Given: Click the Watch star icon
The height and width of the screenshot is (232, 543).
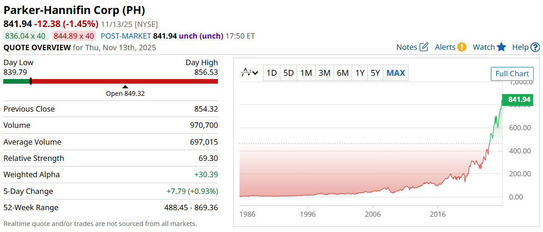Looking at the screenshot, I should click(501, 47).
